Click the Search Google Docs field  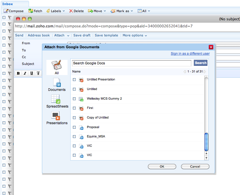click(131, 63)
